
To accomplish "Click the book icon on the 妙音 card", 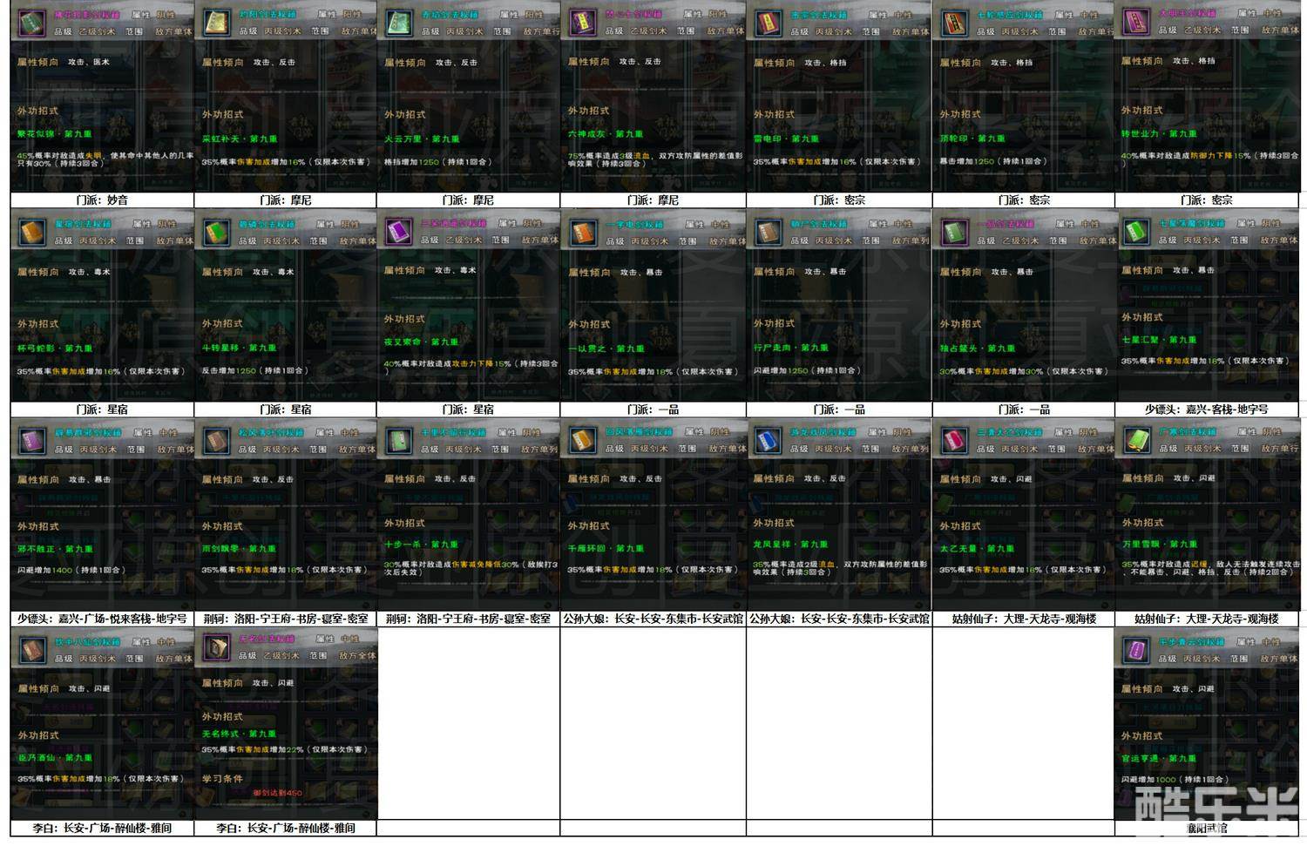I will tap(32, 23).
